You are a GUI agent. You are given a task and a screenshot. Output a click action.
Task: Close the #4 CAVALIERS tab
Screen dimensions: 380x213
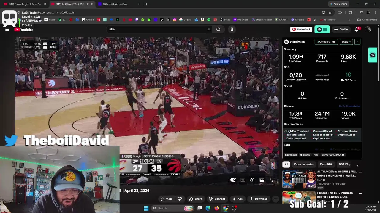click(92, 4)
